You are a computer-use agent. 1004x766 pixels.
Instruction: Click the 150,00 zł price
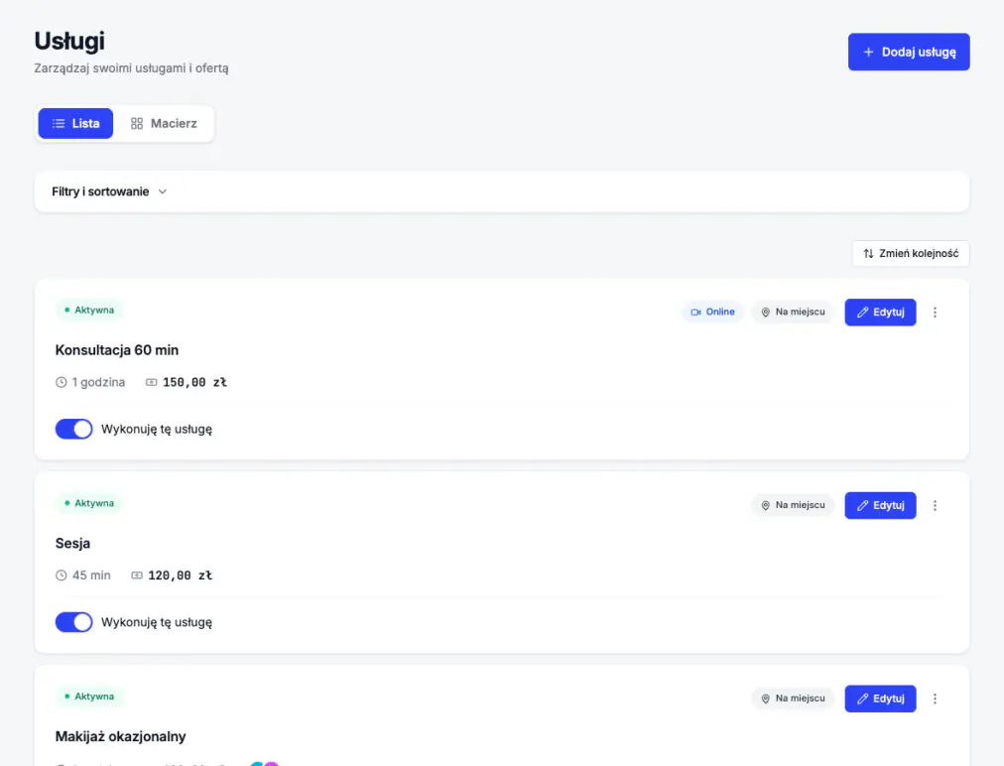pos(194,382)
